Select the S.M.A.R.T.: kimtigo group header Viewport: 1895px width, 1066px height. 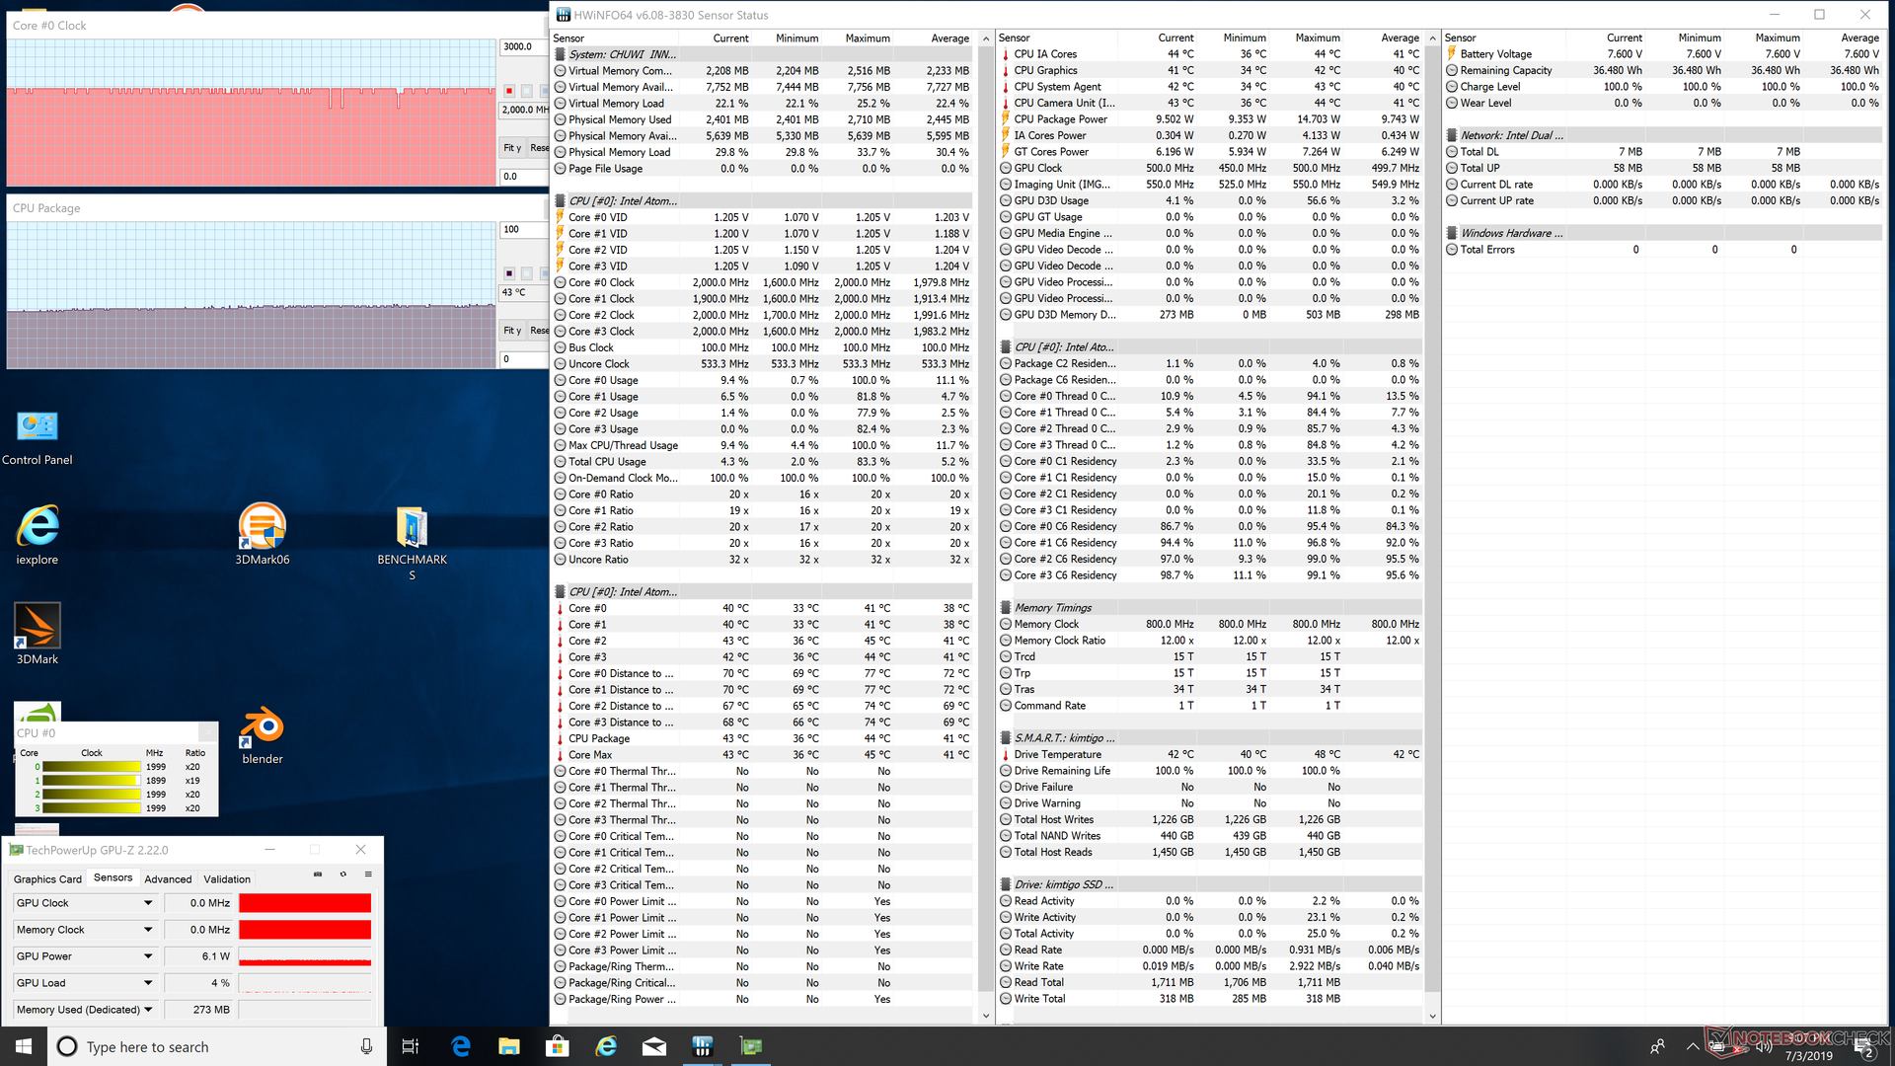[1210, 738]
